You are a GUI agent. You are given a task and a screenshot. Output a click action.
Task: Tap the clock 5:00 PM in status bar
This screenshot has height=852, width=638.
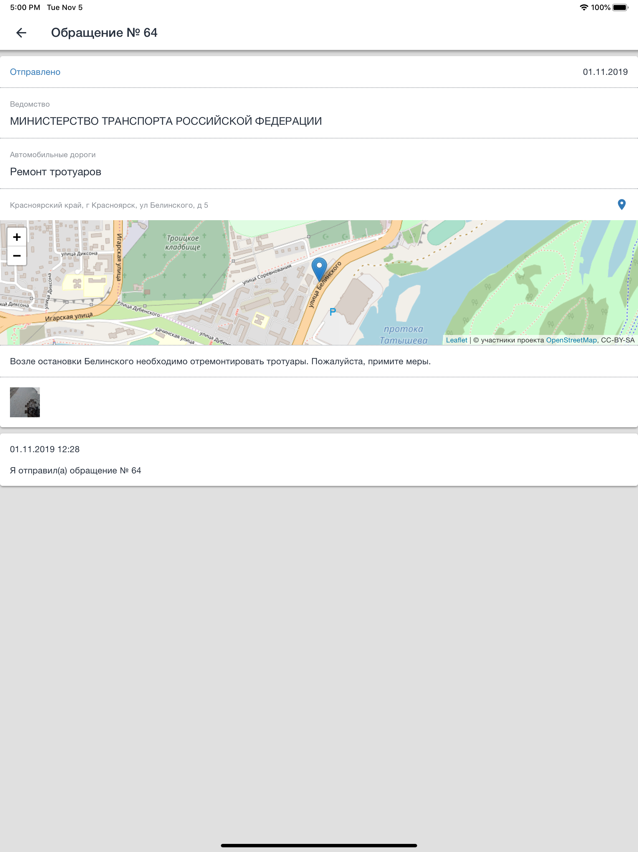(x=25, y=7)
